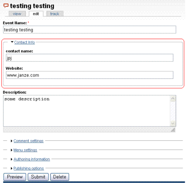Click the Website input field
The height and width of the screenshot is (183, 186).
[x=90, y=75]
